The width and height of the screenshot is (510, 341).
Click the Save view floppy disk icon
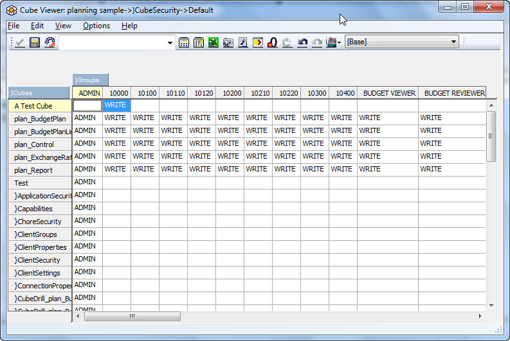(35, 42)
